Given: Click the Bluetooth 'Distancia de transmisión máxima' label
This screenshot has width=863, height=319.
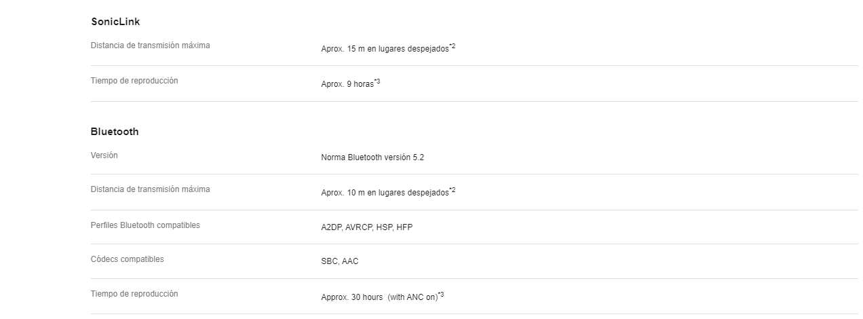Looking at the screenshot, I should pyautogui.click(x=151, y=189).
